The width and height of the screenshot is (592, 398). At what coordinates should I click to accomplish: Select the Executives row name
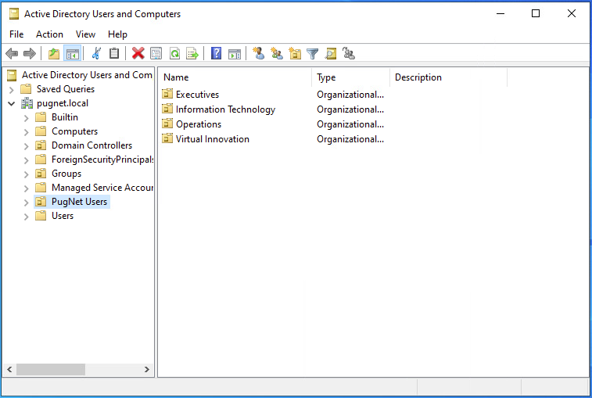point(197,95)
